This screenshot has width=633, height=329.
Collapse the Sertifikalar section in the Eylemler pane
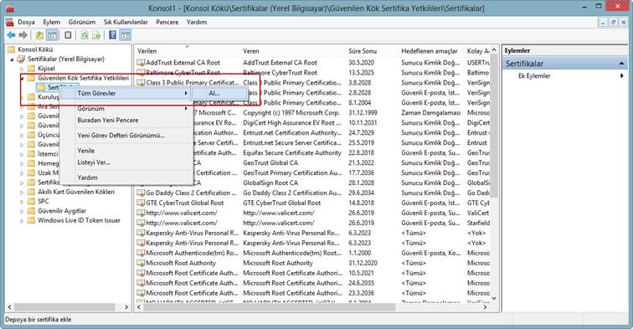[x=621, y=64]
